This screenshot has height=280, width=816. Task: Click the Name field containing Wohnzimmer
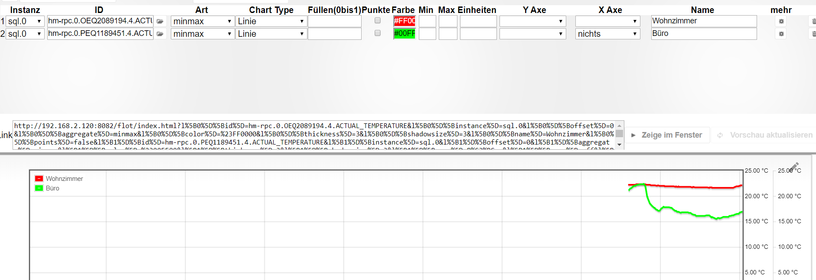(x=704, y=21)
